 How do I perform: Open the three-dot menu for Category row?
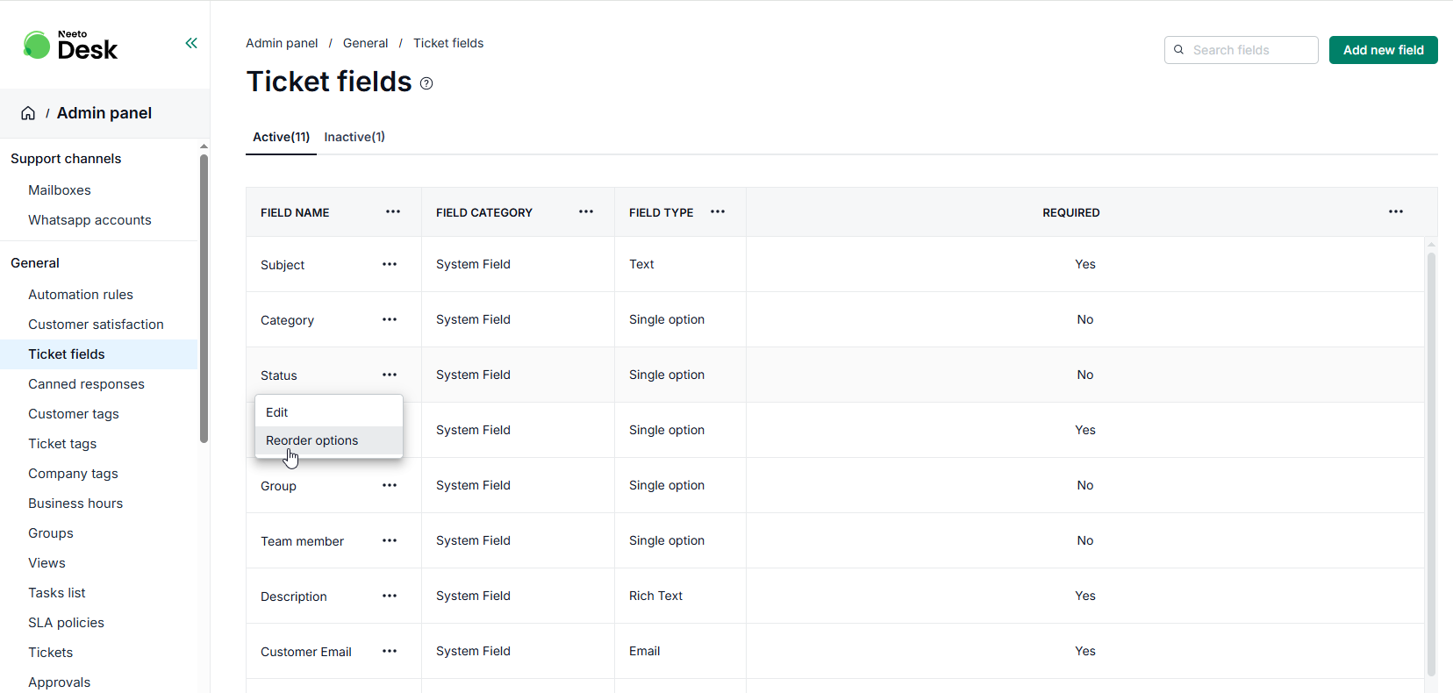390,319
